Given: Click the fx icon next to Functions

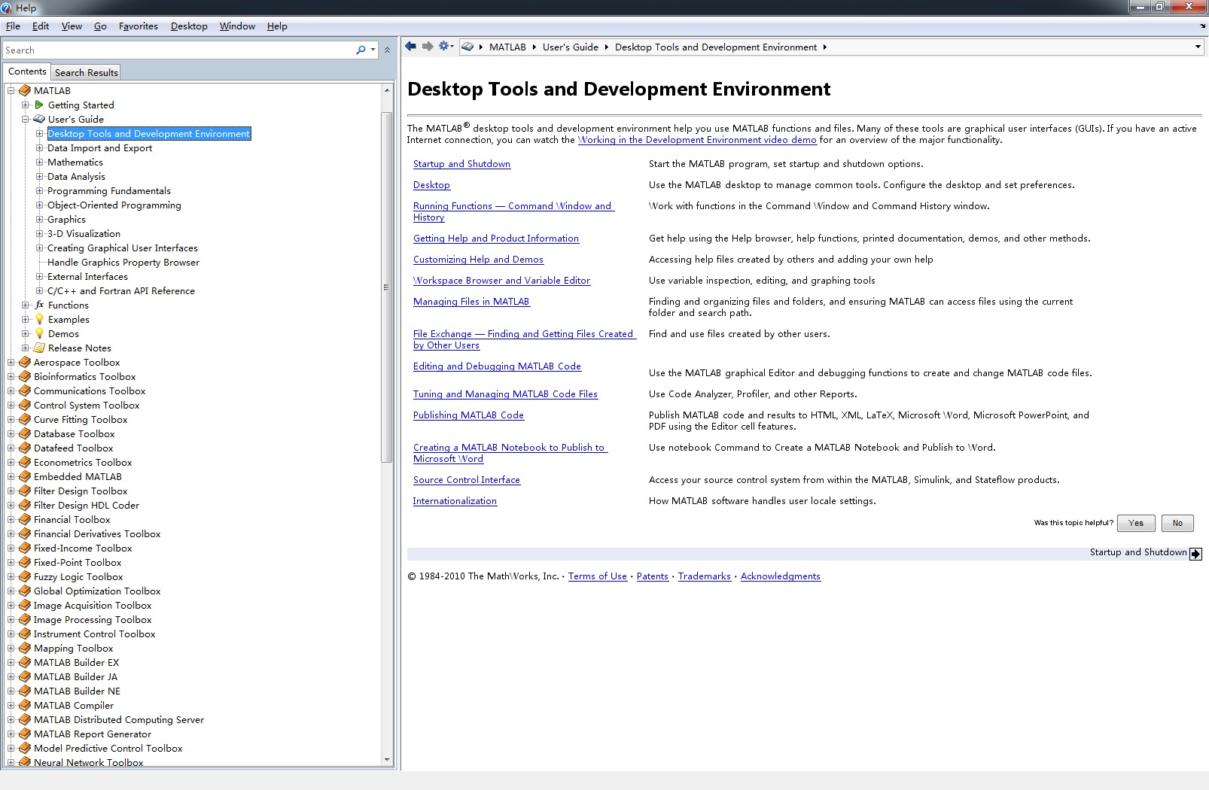Looking at the screenshot, I should pos(39,305).
